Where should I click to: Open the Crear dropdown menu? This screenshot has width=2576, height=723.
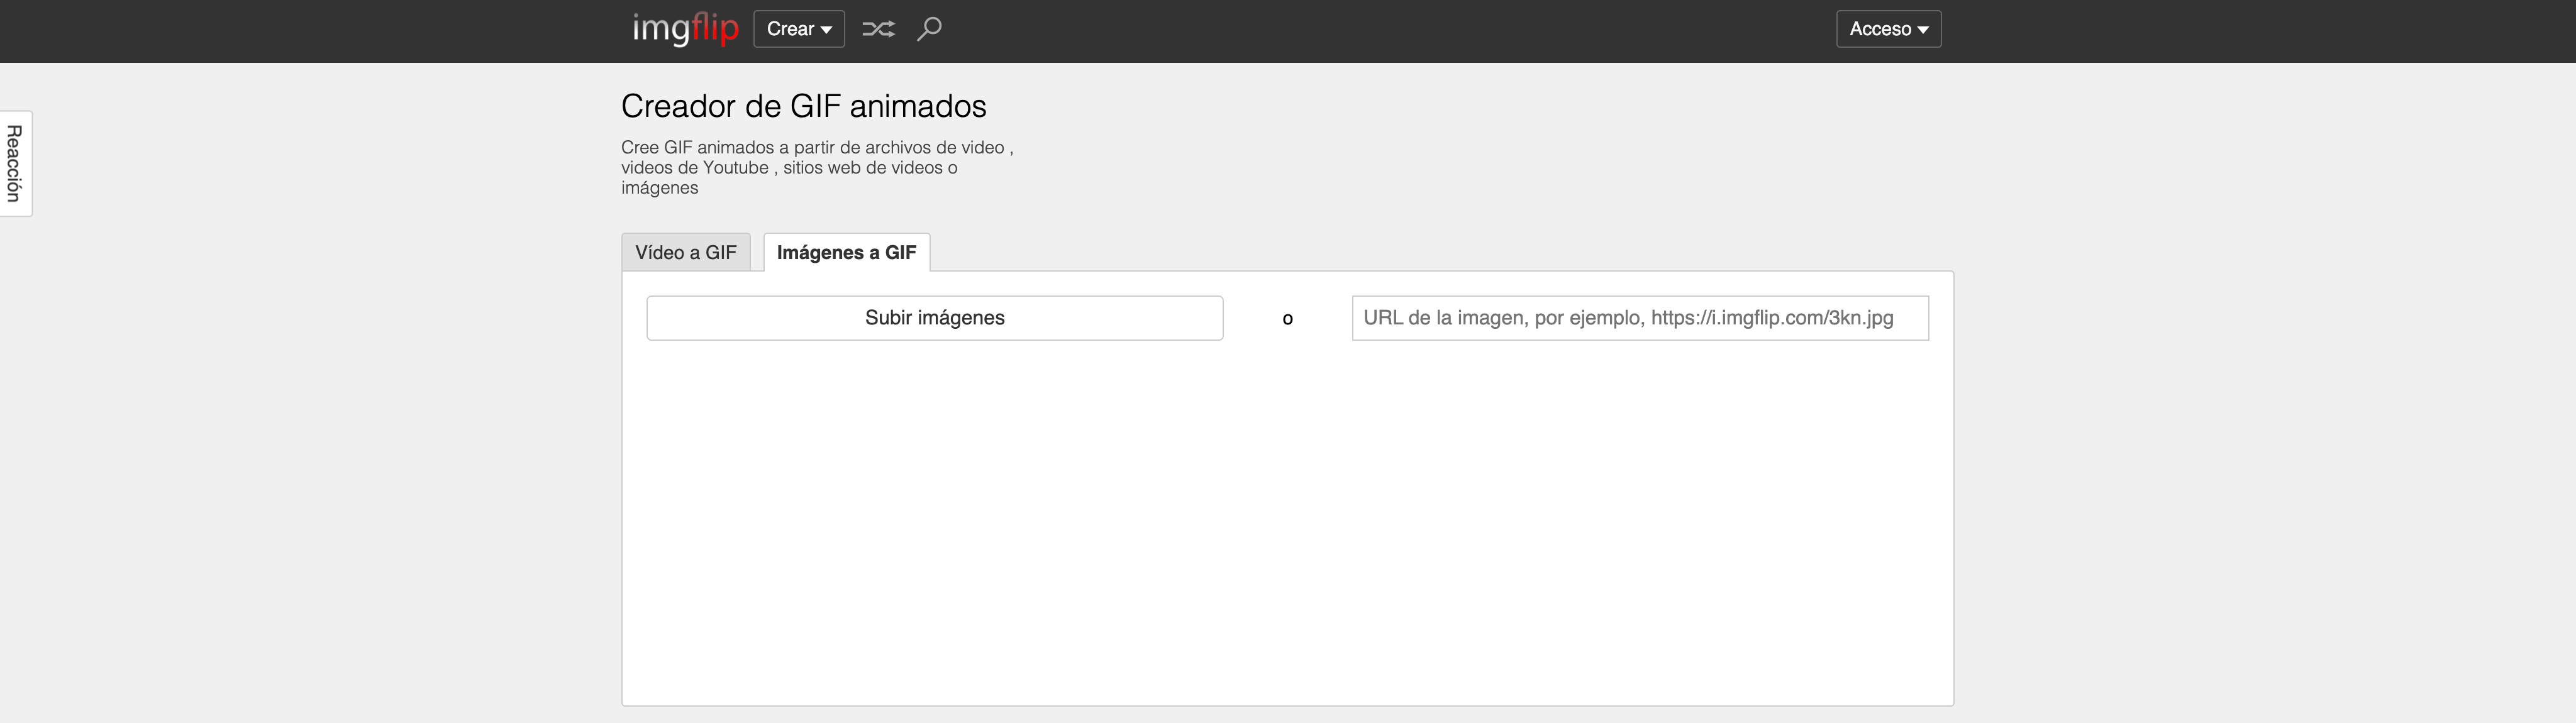point(798,29)
